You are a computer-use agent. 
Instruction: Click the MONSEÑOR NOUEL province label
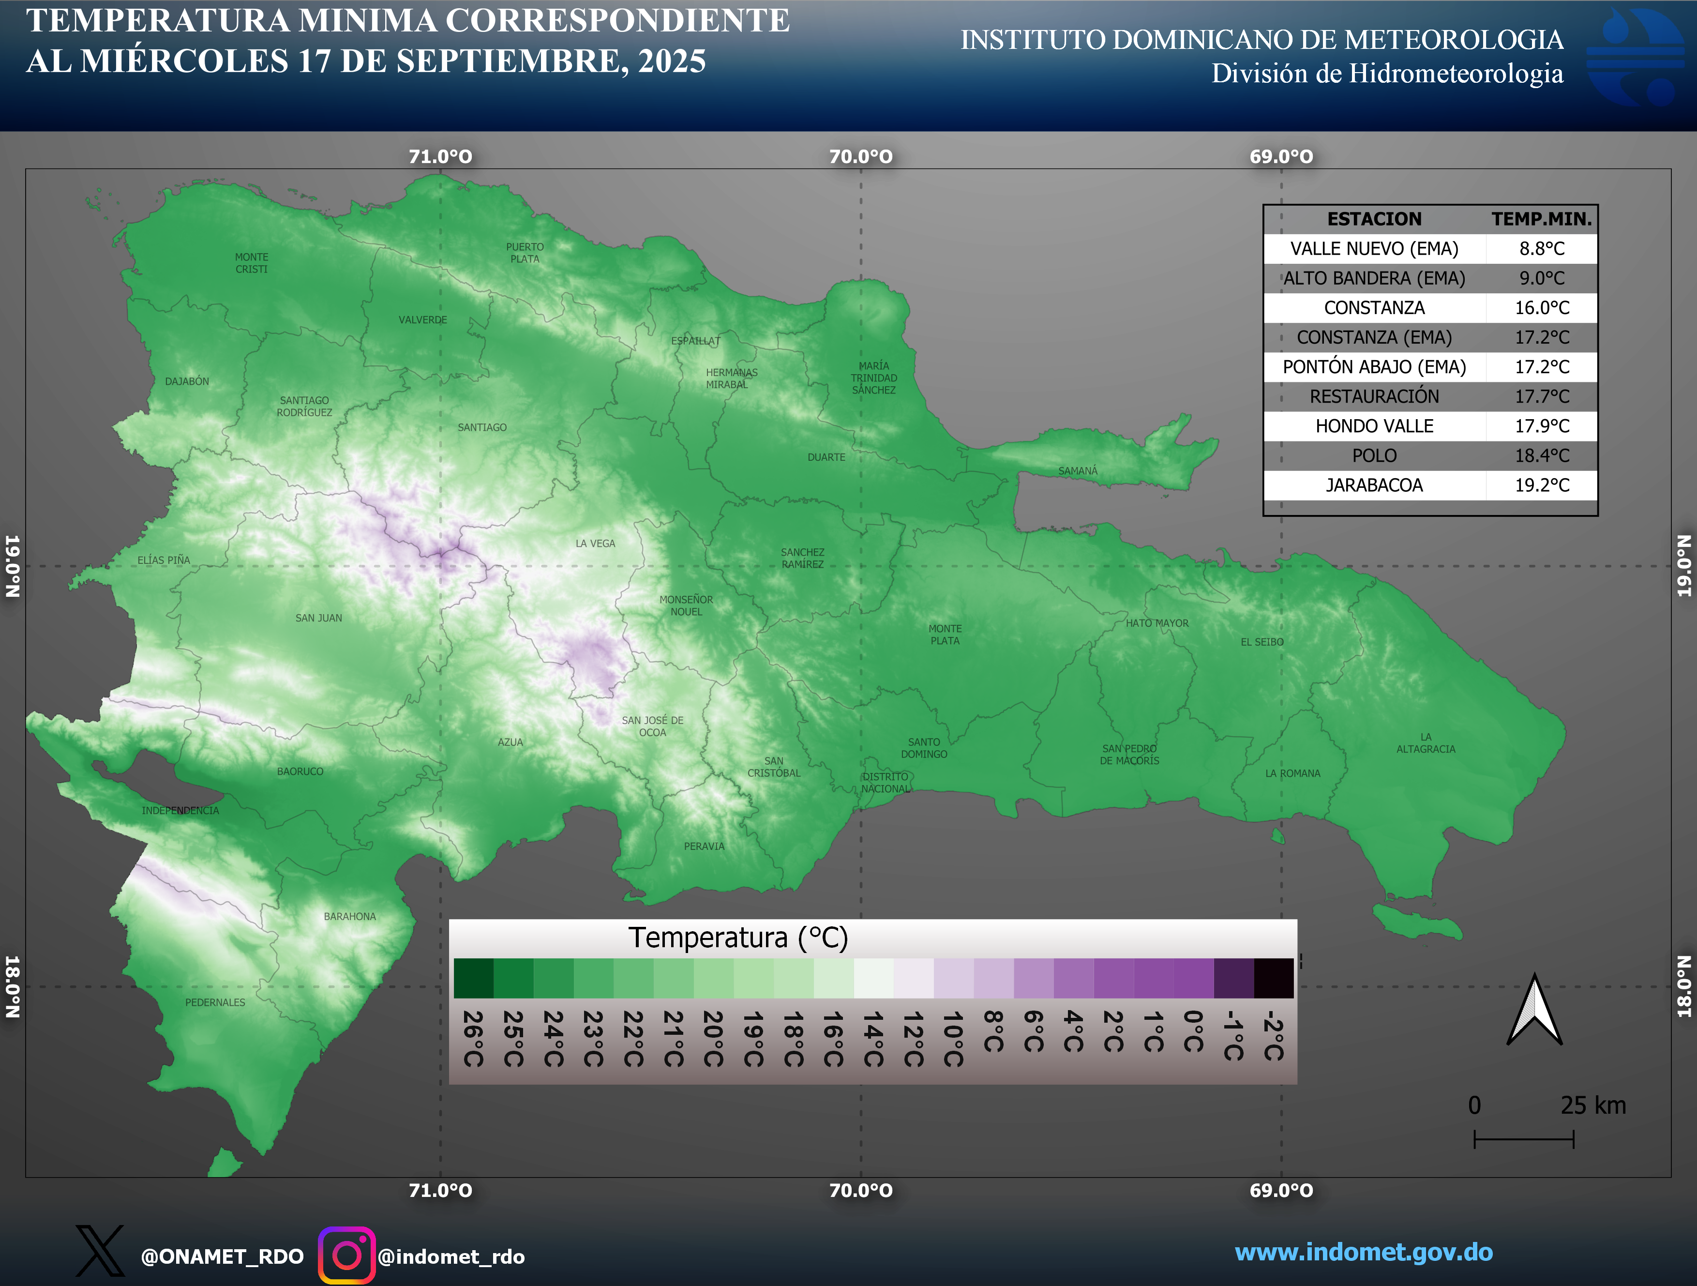coord(686,605)
